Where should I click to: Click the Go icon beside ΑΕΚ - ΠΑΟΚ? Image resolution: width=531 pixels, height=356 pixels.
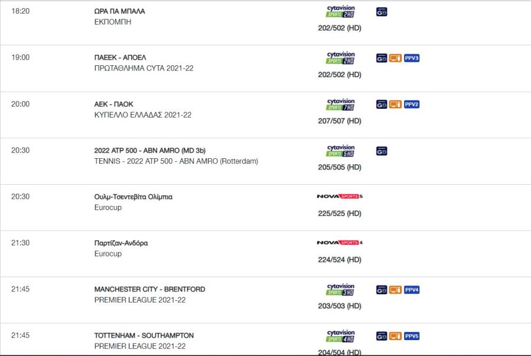382,104
